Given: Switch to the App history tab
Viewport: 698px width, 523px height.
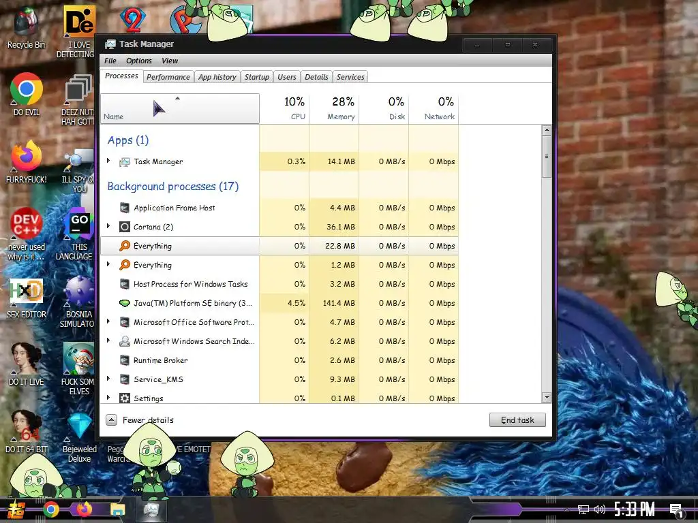Looking at the screenshot, I should [x=217, y=77].
